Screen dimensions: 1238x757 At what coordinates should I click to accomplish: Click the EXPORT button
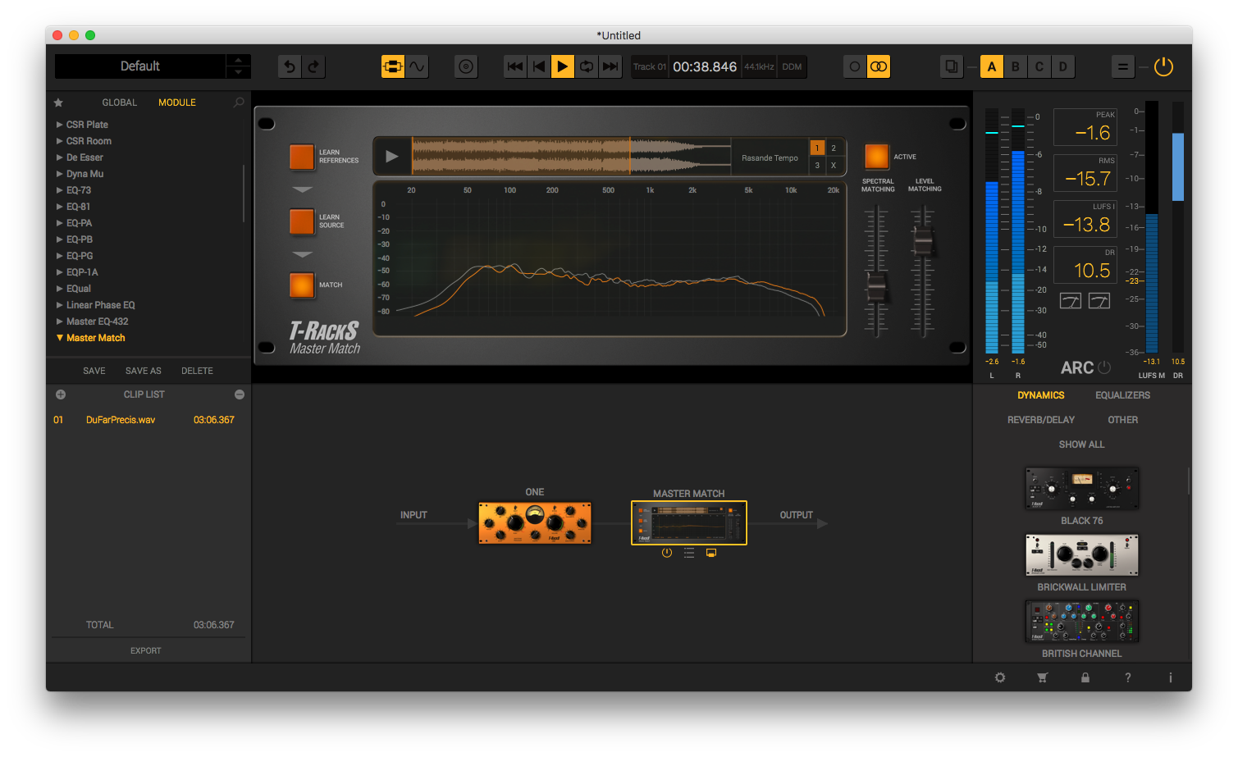coord(146,651)
